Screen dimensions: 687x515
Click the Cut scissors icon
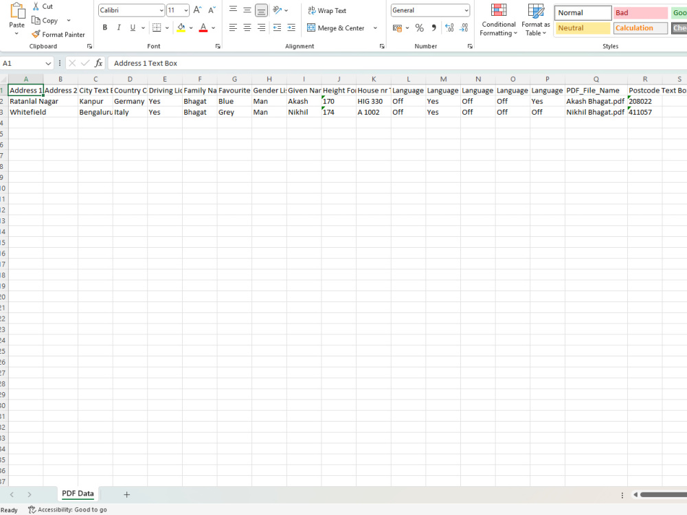click(36, 6)
